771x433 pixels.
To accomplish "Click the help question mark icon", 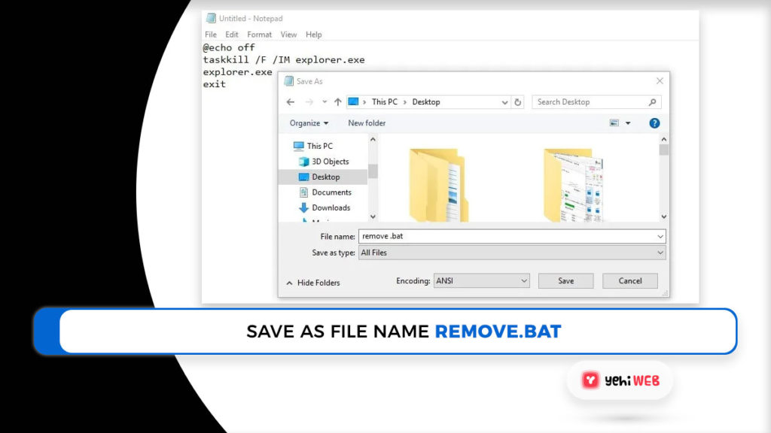I will [654, 123].
